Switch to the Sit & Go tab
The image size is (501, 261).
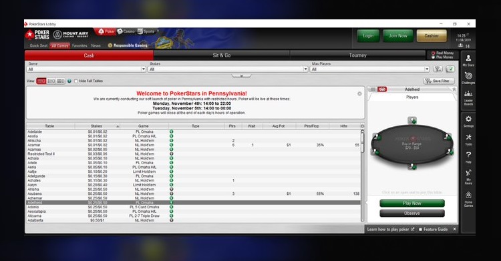point(221,55)
